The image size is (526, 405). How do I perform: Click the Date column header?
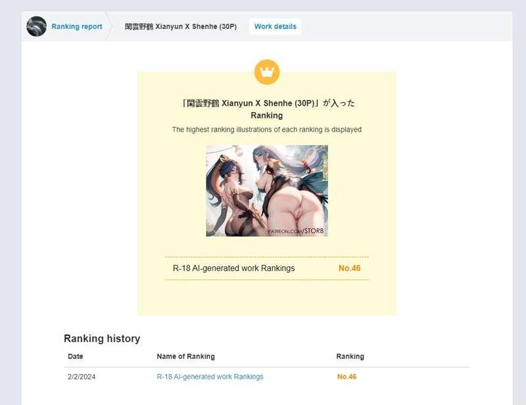[76, 356]
